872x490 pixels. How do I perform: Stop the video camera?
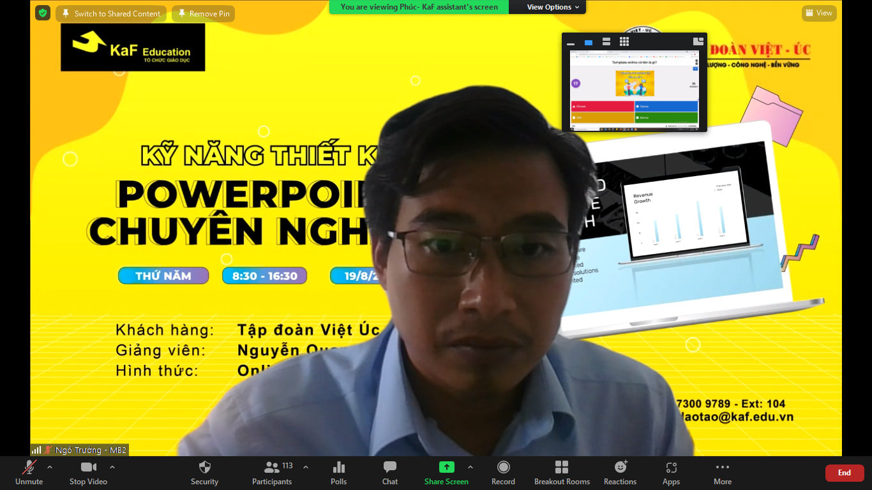[x=88, y=473]
